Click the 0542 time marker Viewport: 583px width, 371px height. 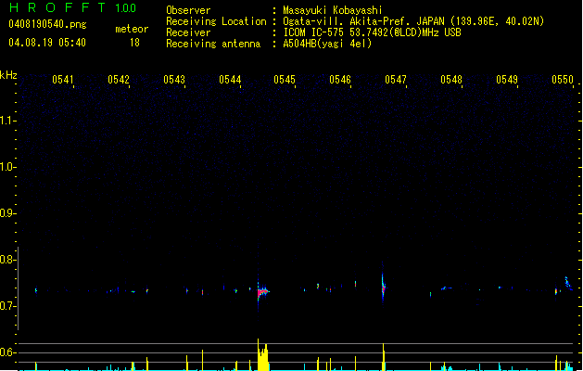point(119,80)
